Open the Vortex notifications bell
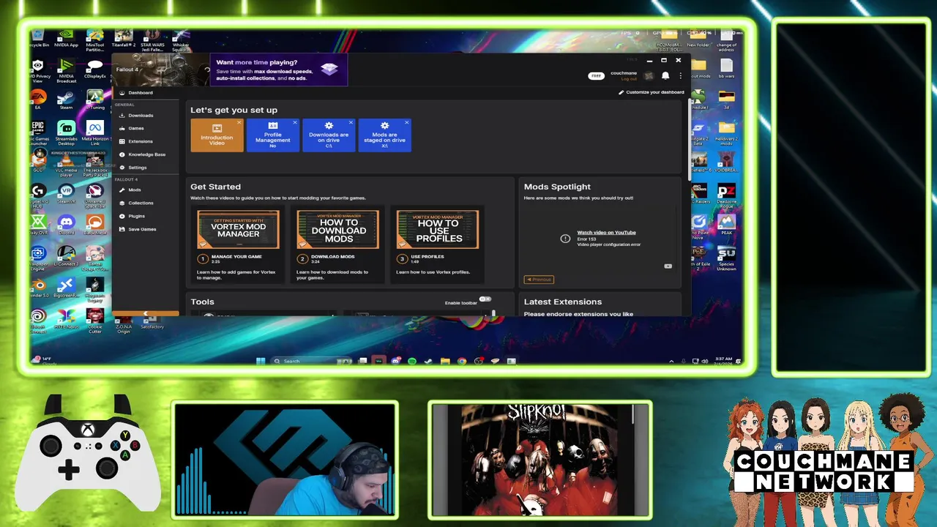The image size is (937, 527). coord(665,75)
